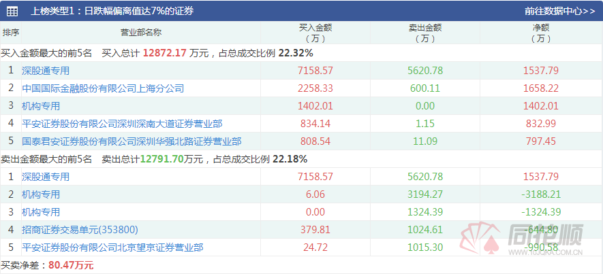Click sell amount 3194.27

coord(425,194)
